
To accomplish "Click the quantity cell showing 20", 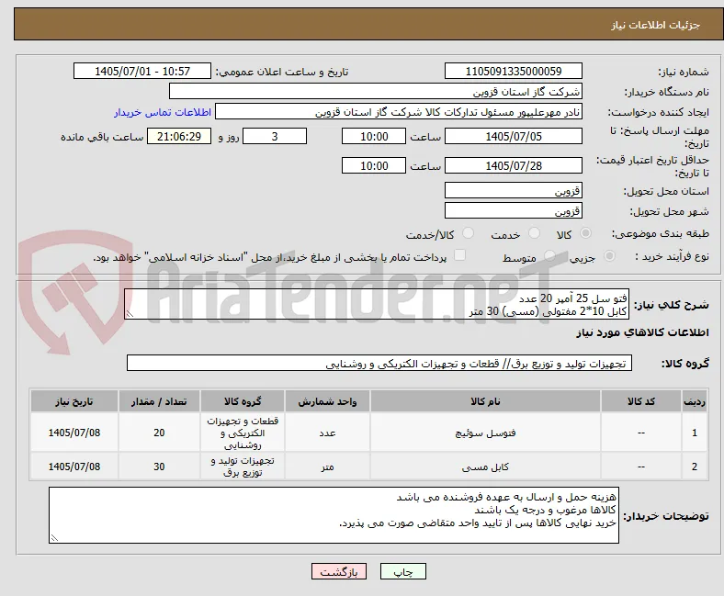I will 159,433.
